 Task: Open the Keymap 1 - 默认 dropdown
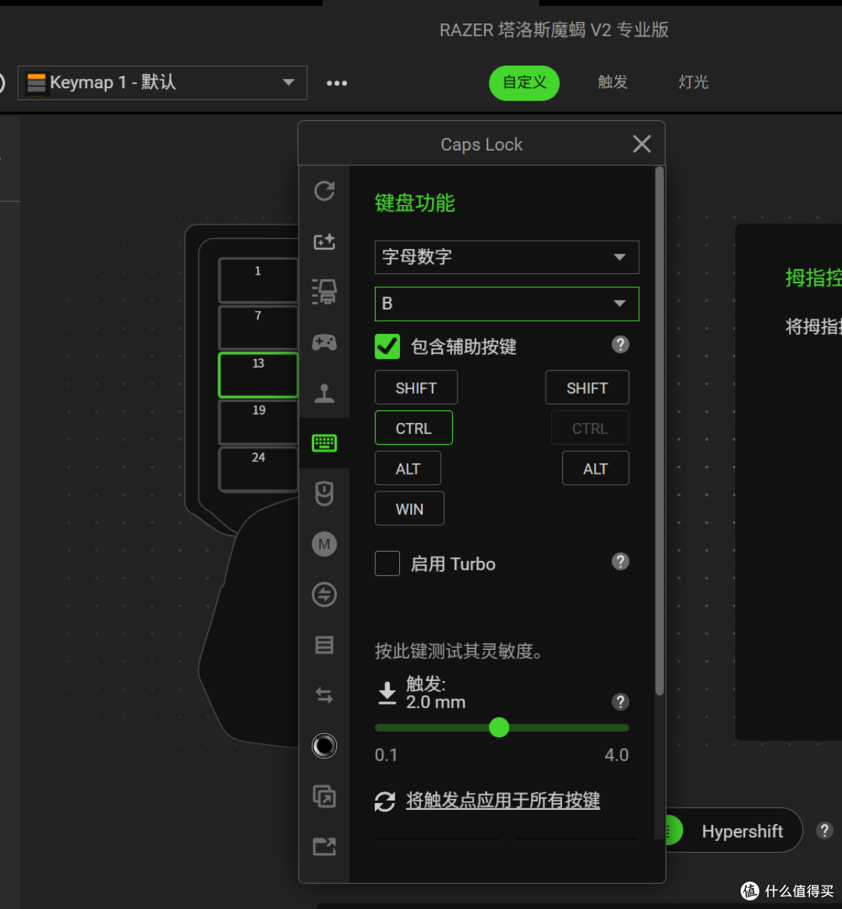[162, 83]
